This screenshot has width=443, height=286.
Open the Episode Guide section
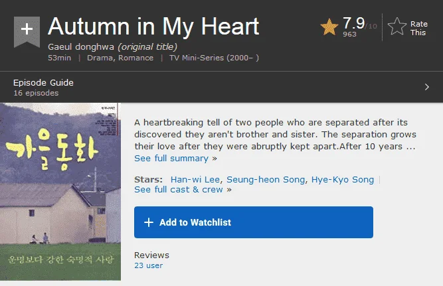pos(222,87)
